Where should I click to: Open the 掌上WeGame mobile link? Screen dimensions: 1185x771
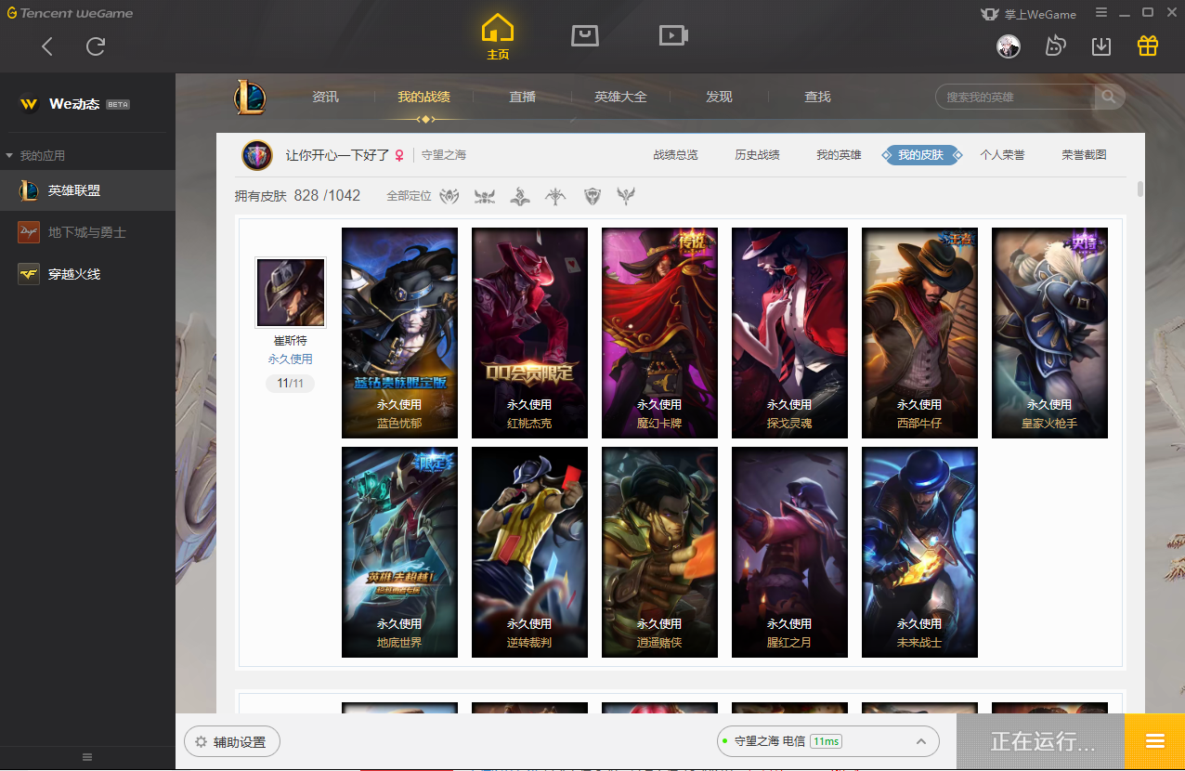[x=1028, y=14]
